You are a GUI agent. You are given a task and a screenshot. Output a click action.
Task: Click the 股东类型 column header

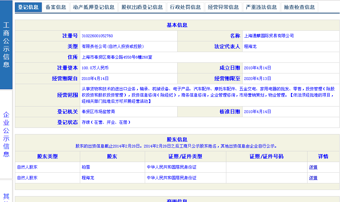click(47, 156)
